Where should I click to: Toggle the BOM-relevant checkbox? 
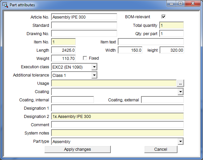click(163, 17)
